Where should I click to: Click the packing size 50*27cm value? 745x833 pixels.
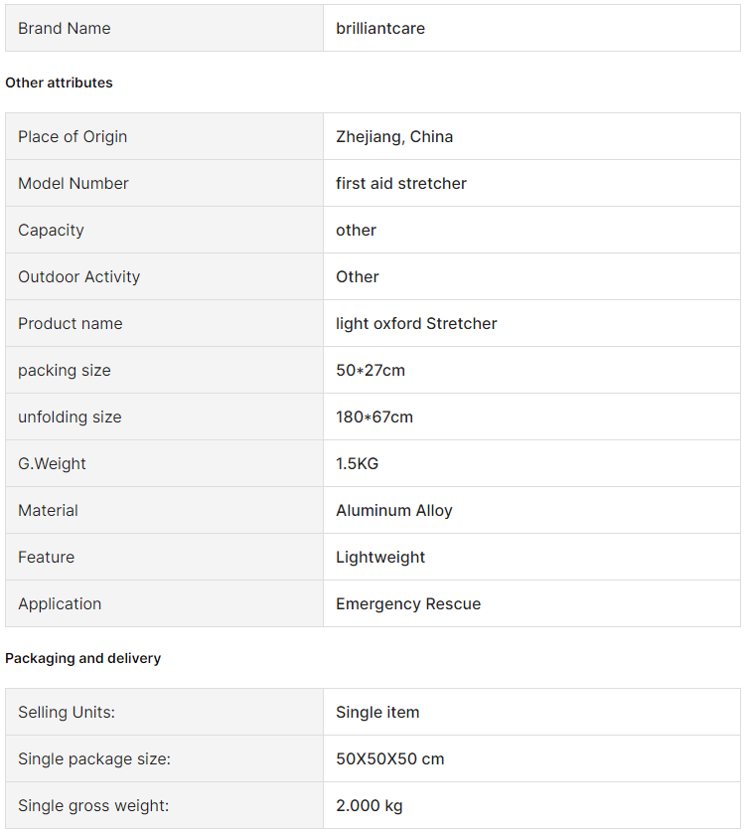pos(371,371)
